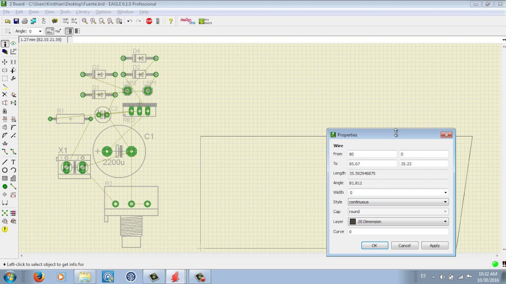Screen dimensions: 506x284
Task: Click Apply in Properties dialog
Action: [x=435, y=245]
